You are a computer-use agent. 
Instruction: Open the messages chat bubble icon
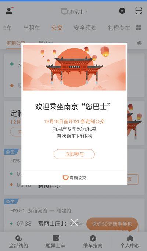point(122,11)
